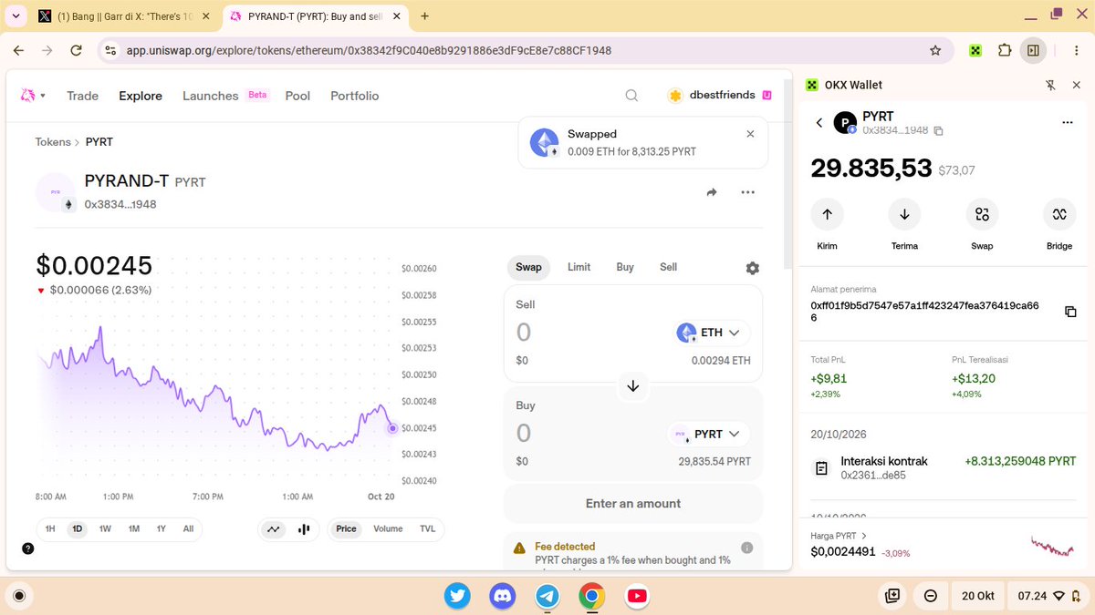Unpin the OKX Wallet side panel
The width and height of the screenshot is (1095, 615).
[1050, 85]
